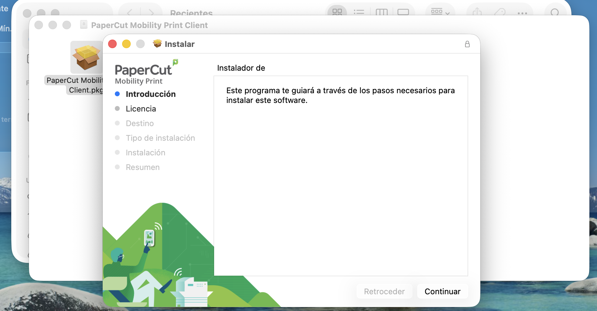
Task: Click the lock icon in the installer title bar
Action: coord(467,44)
